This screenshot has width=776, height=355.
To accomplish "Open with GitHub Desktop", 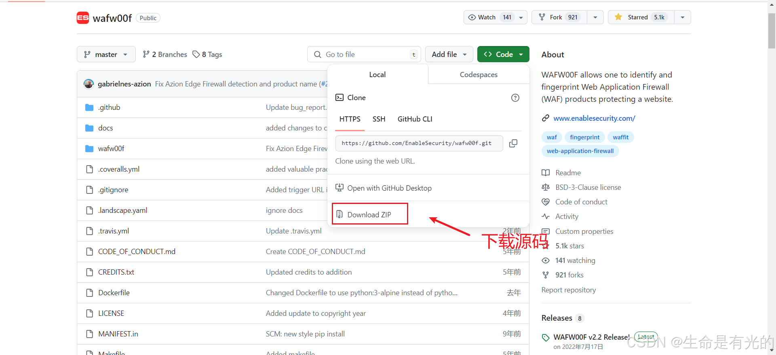I will 389,188.
